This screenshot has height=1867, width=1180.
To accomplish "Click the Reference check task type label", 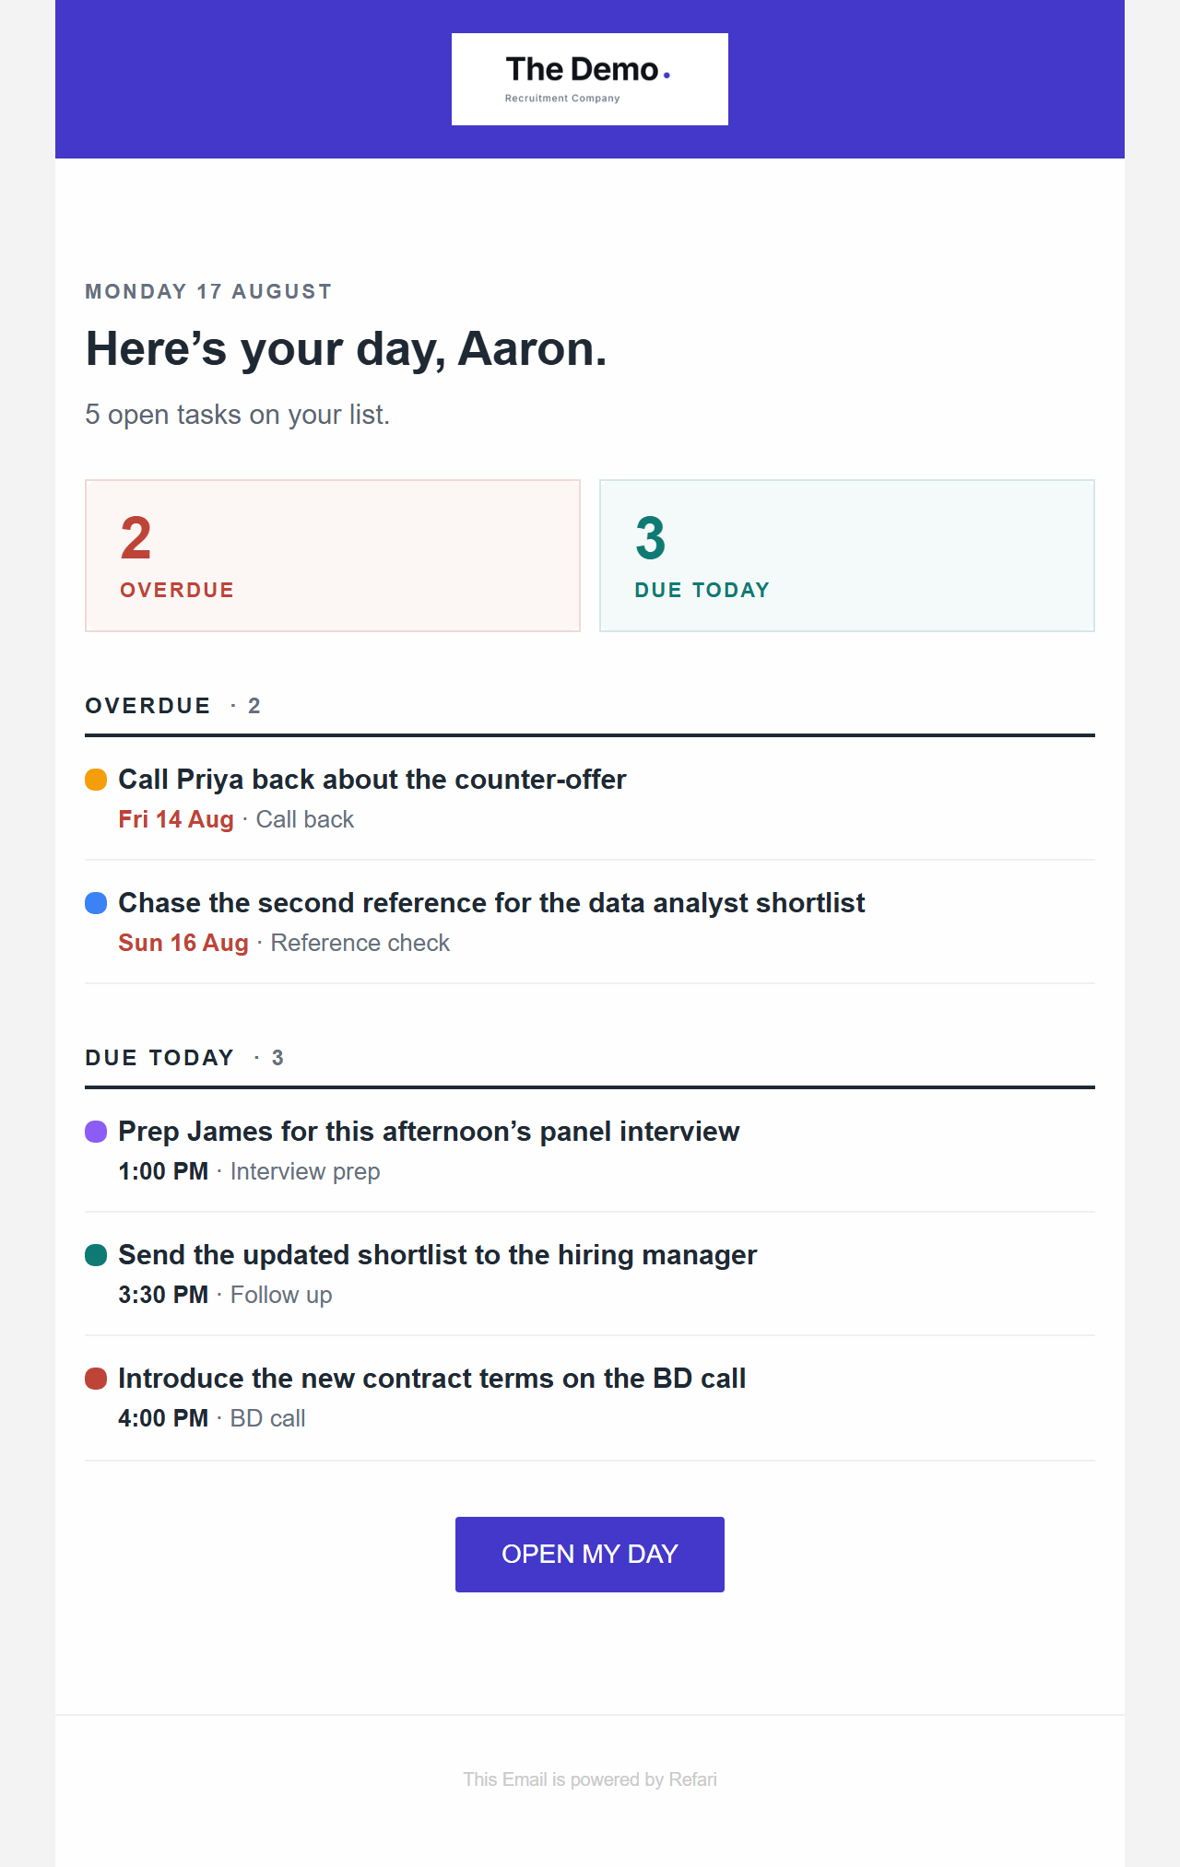I will point(360,943).
